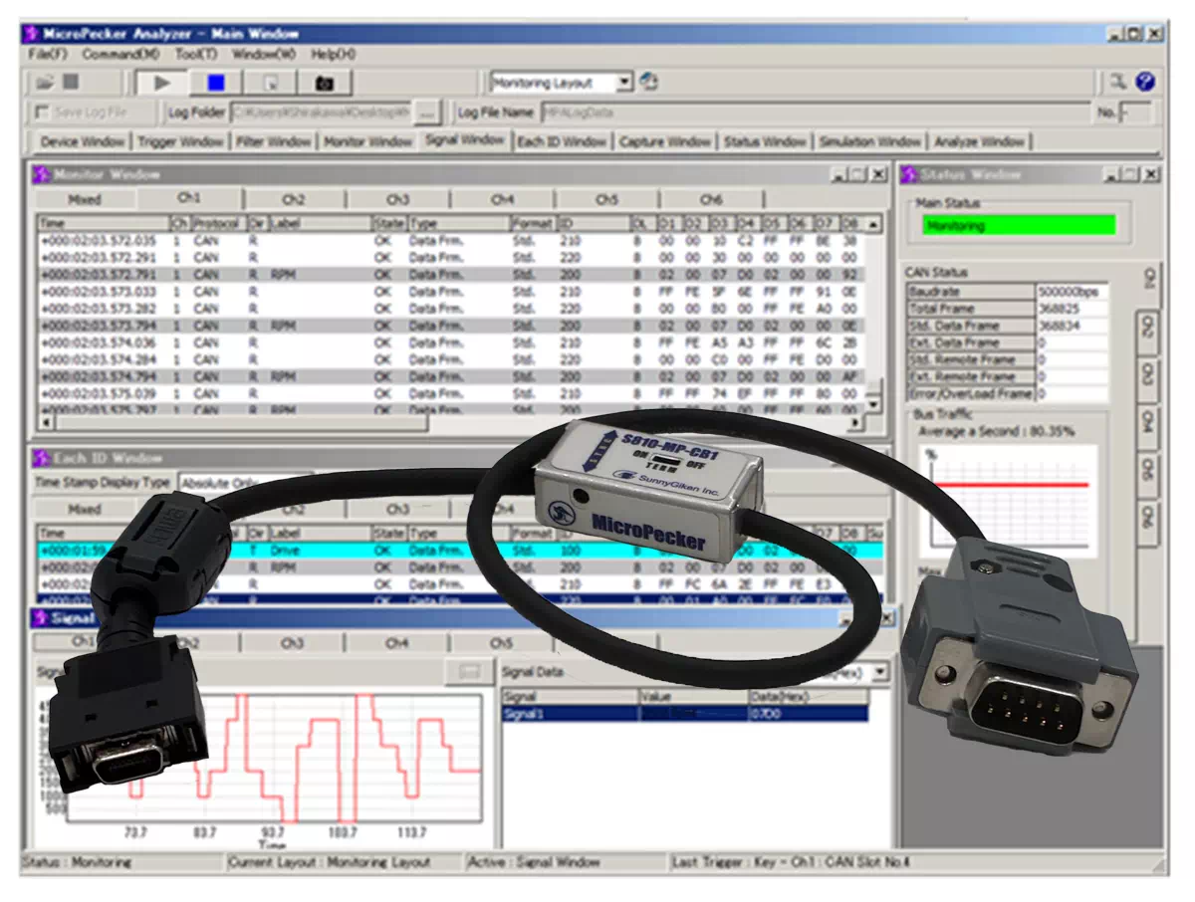
Task: Start monitoring with the play button
Action: coord(162,83)
